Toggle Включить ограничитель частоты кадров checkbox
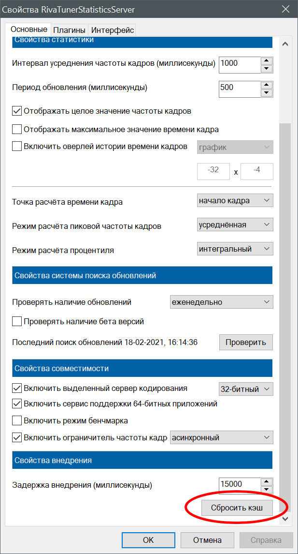Viewport: 298px width, 554px height. click(17, 437)
